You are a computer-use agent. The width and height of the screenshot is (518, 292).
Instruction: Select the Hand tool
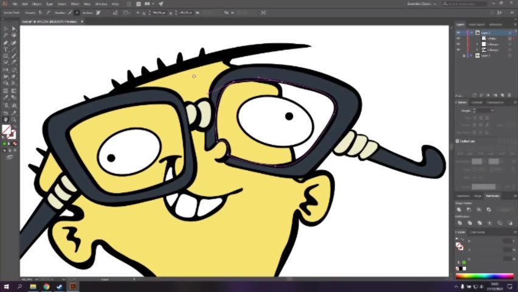pyautogui.click(x=5, y=119)
